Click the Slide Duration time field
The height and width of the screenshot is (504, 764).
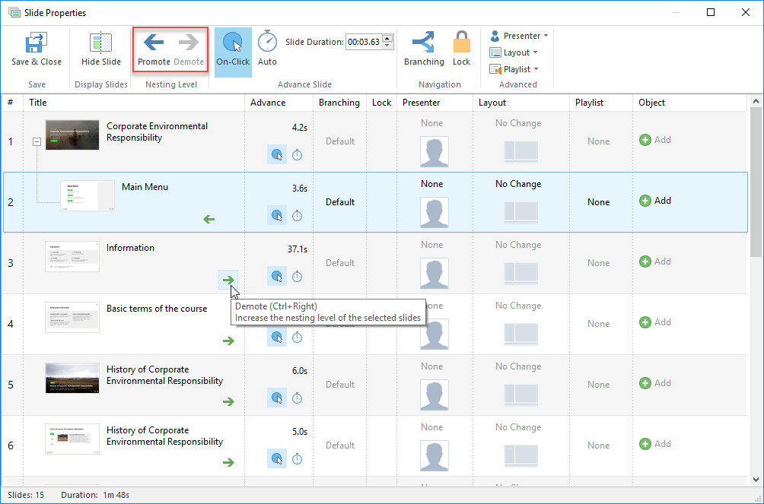364,42
